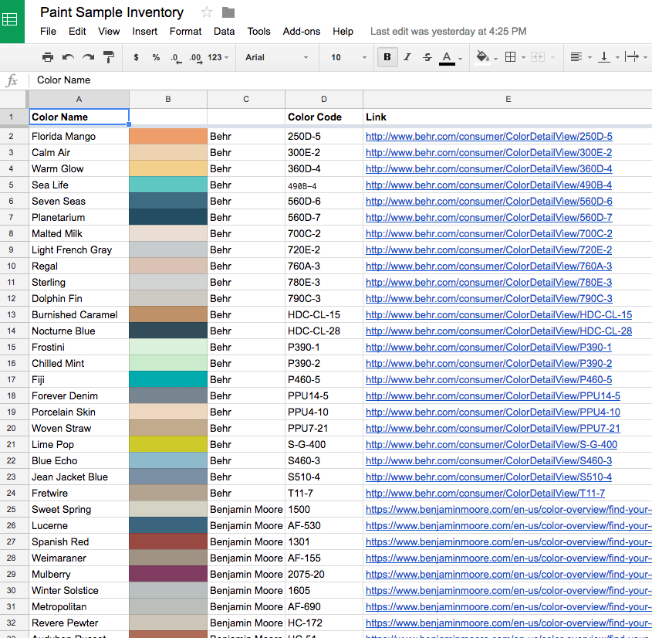The height and width of the screenshot is (638, 652).
Task: Format as currency with dollar icon
Action: [136, 57]
